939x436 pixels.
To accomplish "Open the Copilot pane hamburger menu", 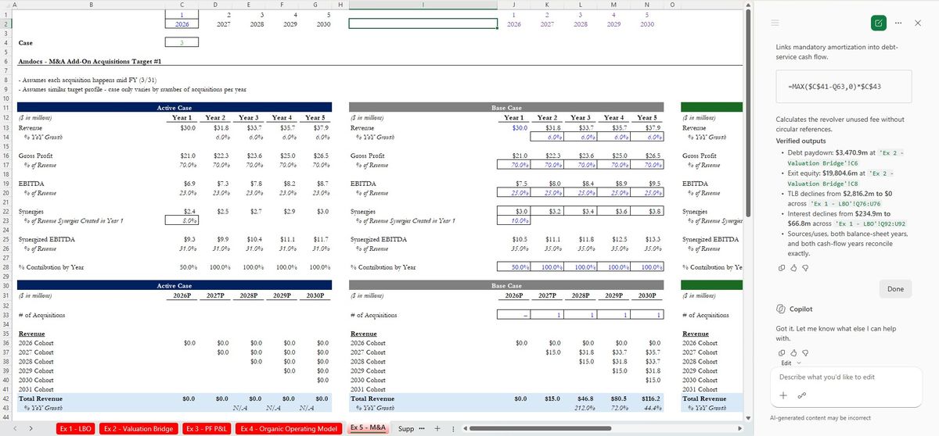I will pyautogui.click(x=775, y=23).
